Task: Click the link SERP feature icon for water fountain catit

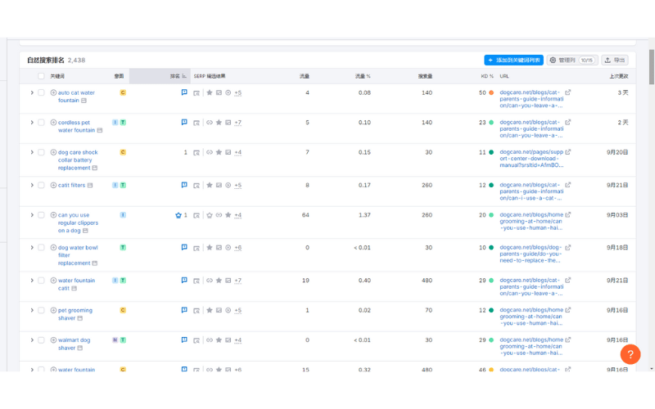Action: (x=210, y=281)
